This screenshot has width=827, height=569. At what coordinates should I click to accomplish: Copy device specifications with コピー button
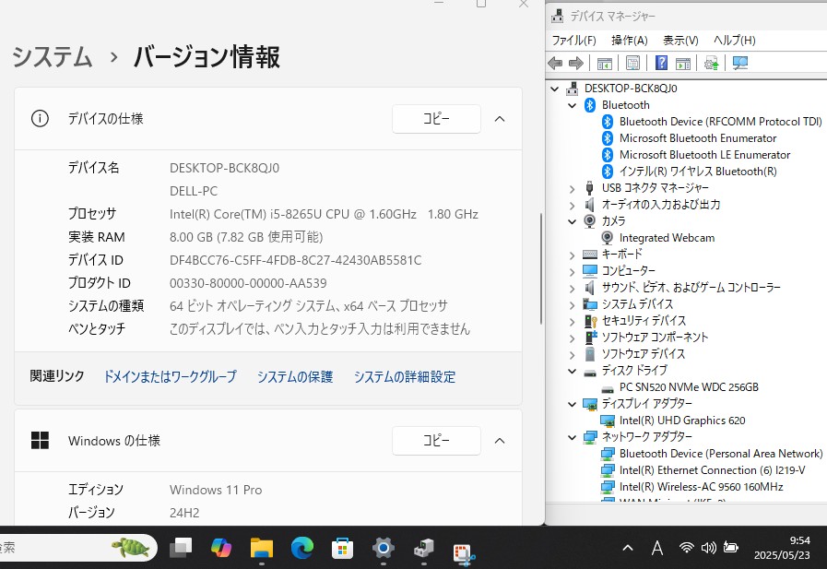pyautogui.click(x=436, y=119)
